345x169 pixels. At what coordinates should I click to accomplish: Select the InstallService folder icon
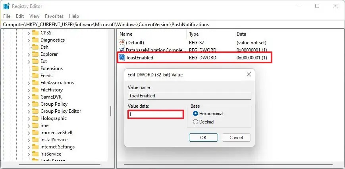pos(35,140)
